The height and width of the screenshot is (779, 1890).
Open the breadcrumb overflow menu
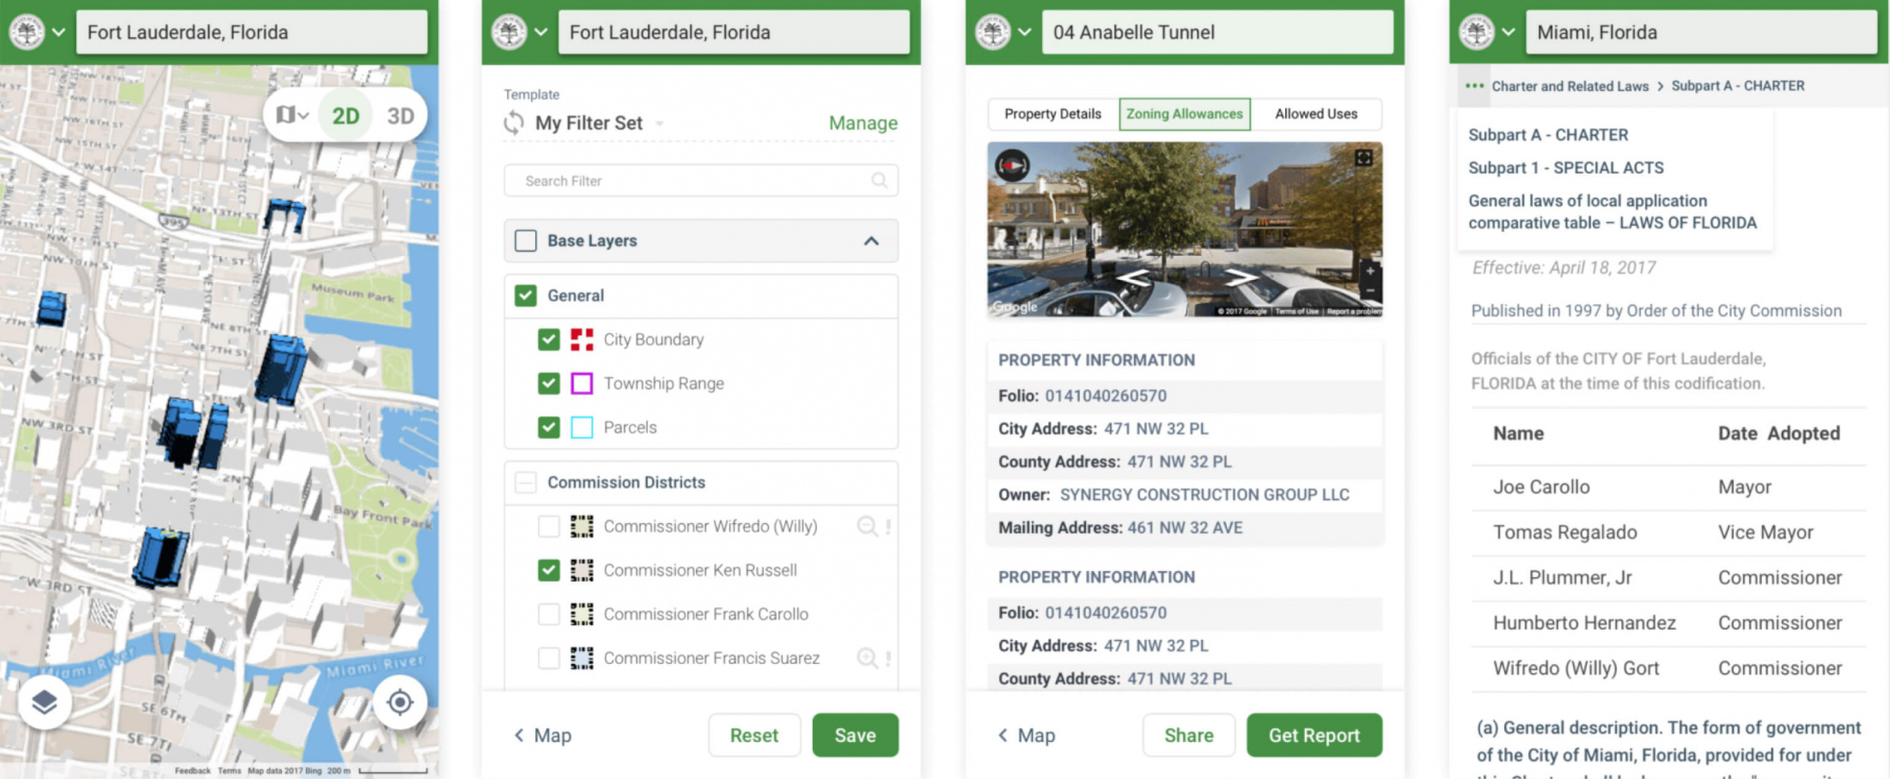pos(1474,86)
